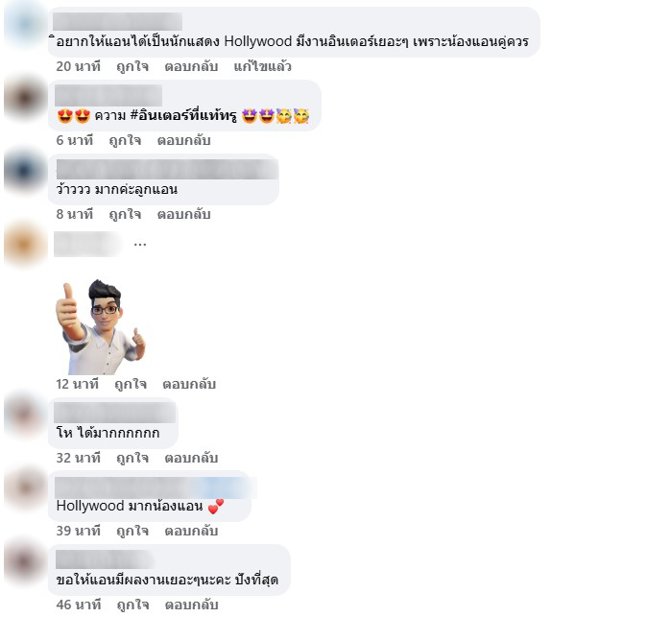Like the 6-minute-old emoji comment
The image size is (647, 617).
click(125, 141)
